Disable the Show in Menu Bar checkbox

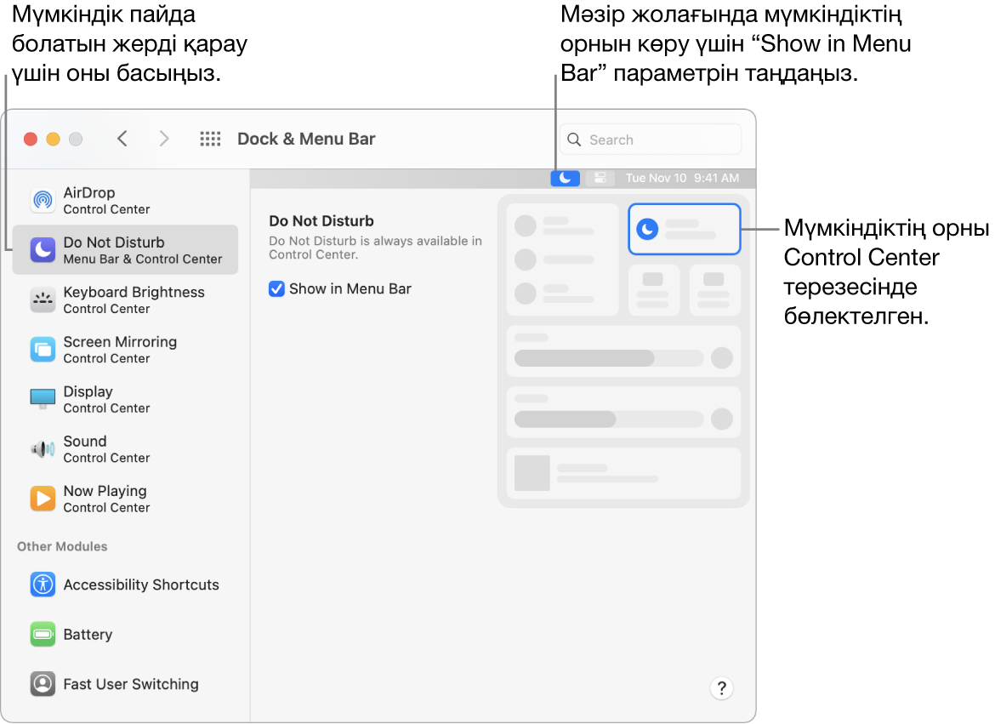tap(276, 288)
